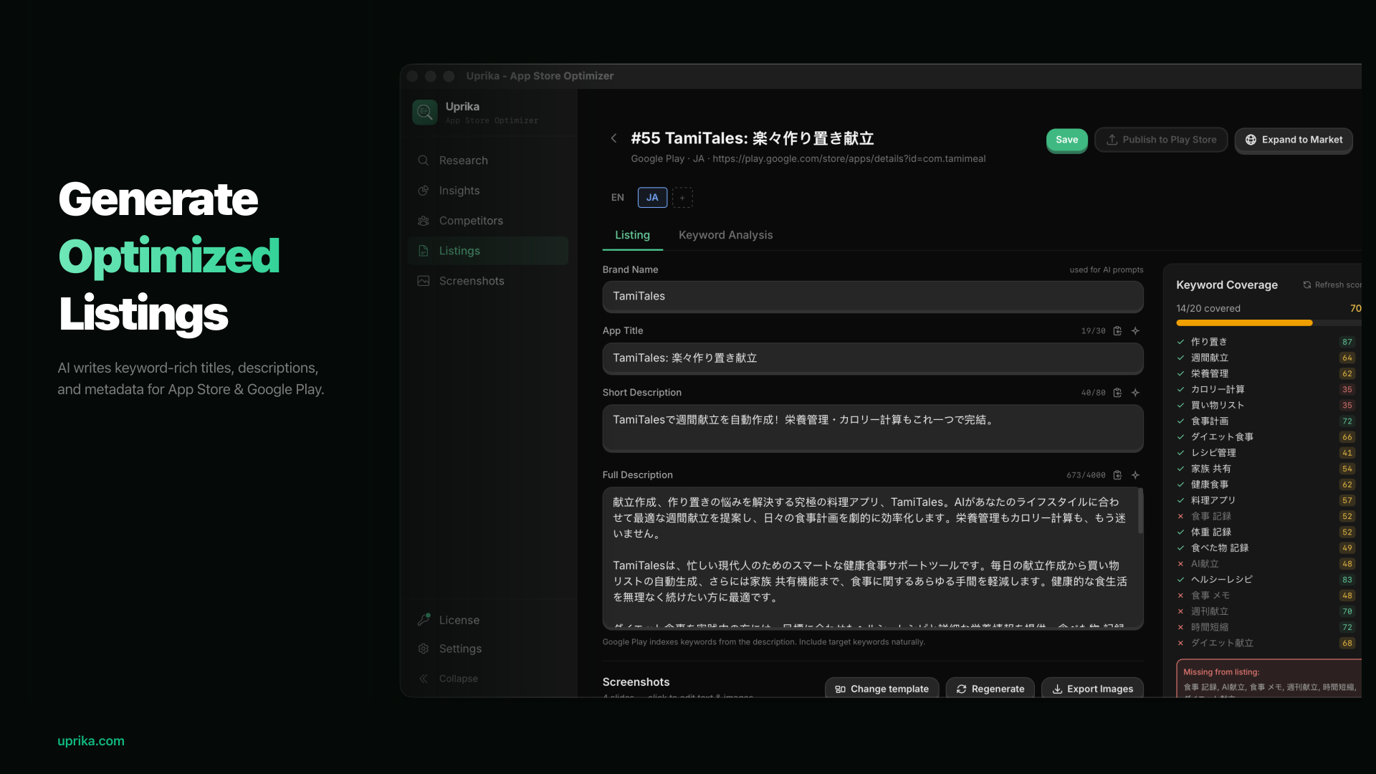Click AI sparkle icon for Full Description
The width and height of the screenshot is (1376, 774).
[1135, 475]
